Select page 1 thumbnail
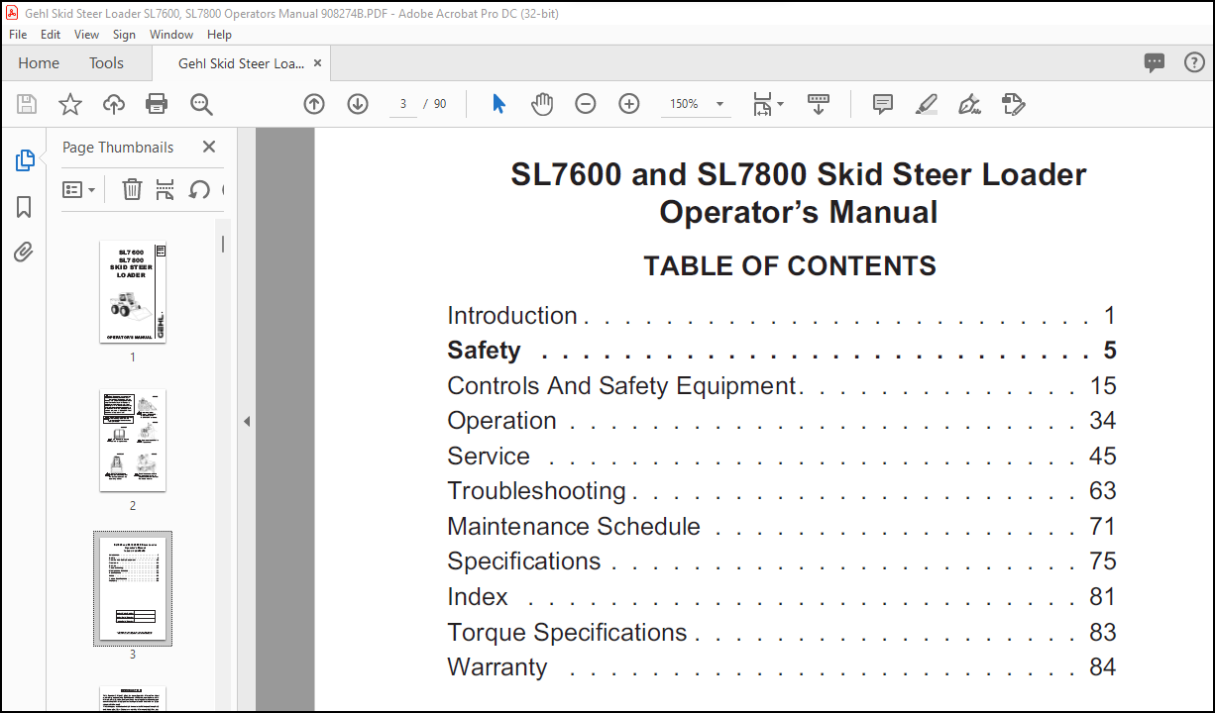Screen dimensions: 1215x713 [x=133, y=292]
